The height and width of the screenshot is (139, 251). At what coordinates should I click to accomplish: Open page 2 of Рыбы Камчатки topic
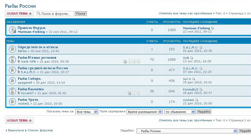click(x=138, y=93)
